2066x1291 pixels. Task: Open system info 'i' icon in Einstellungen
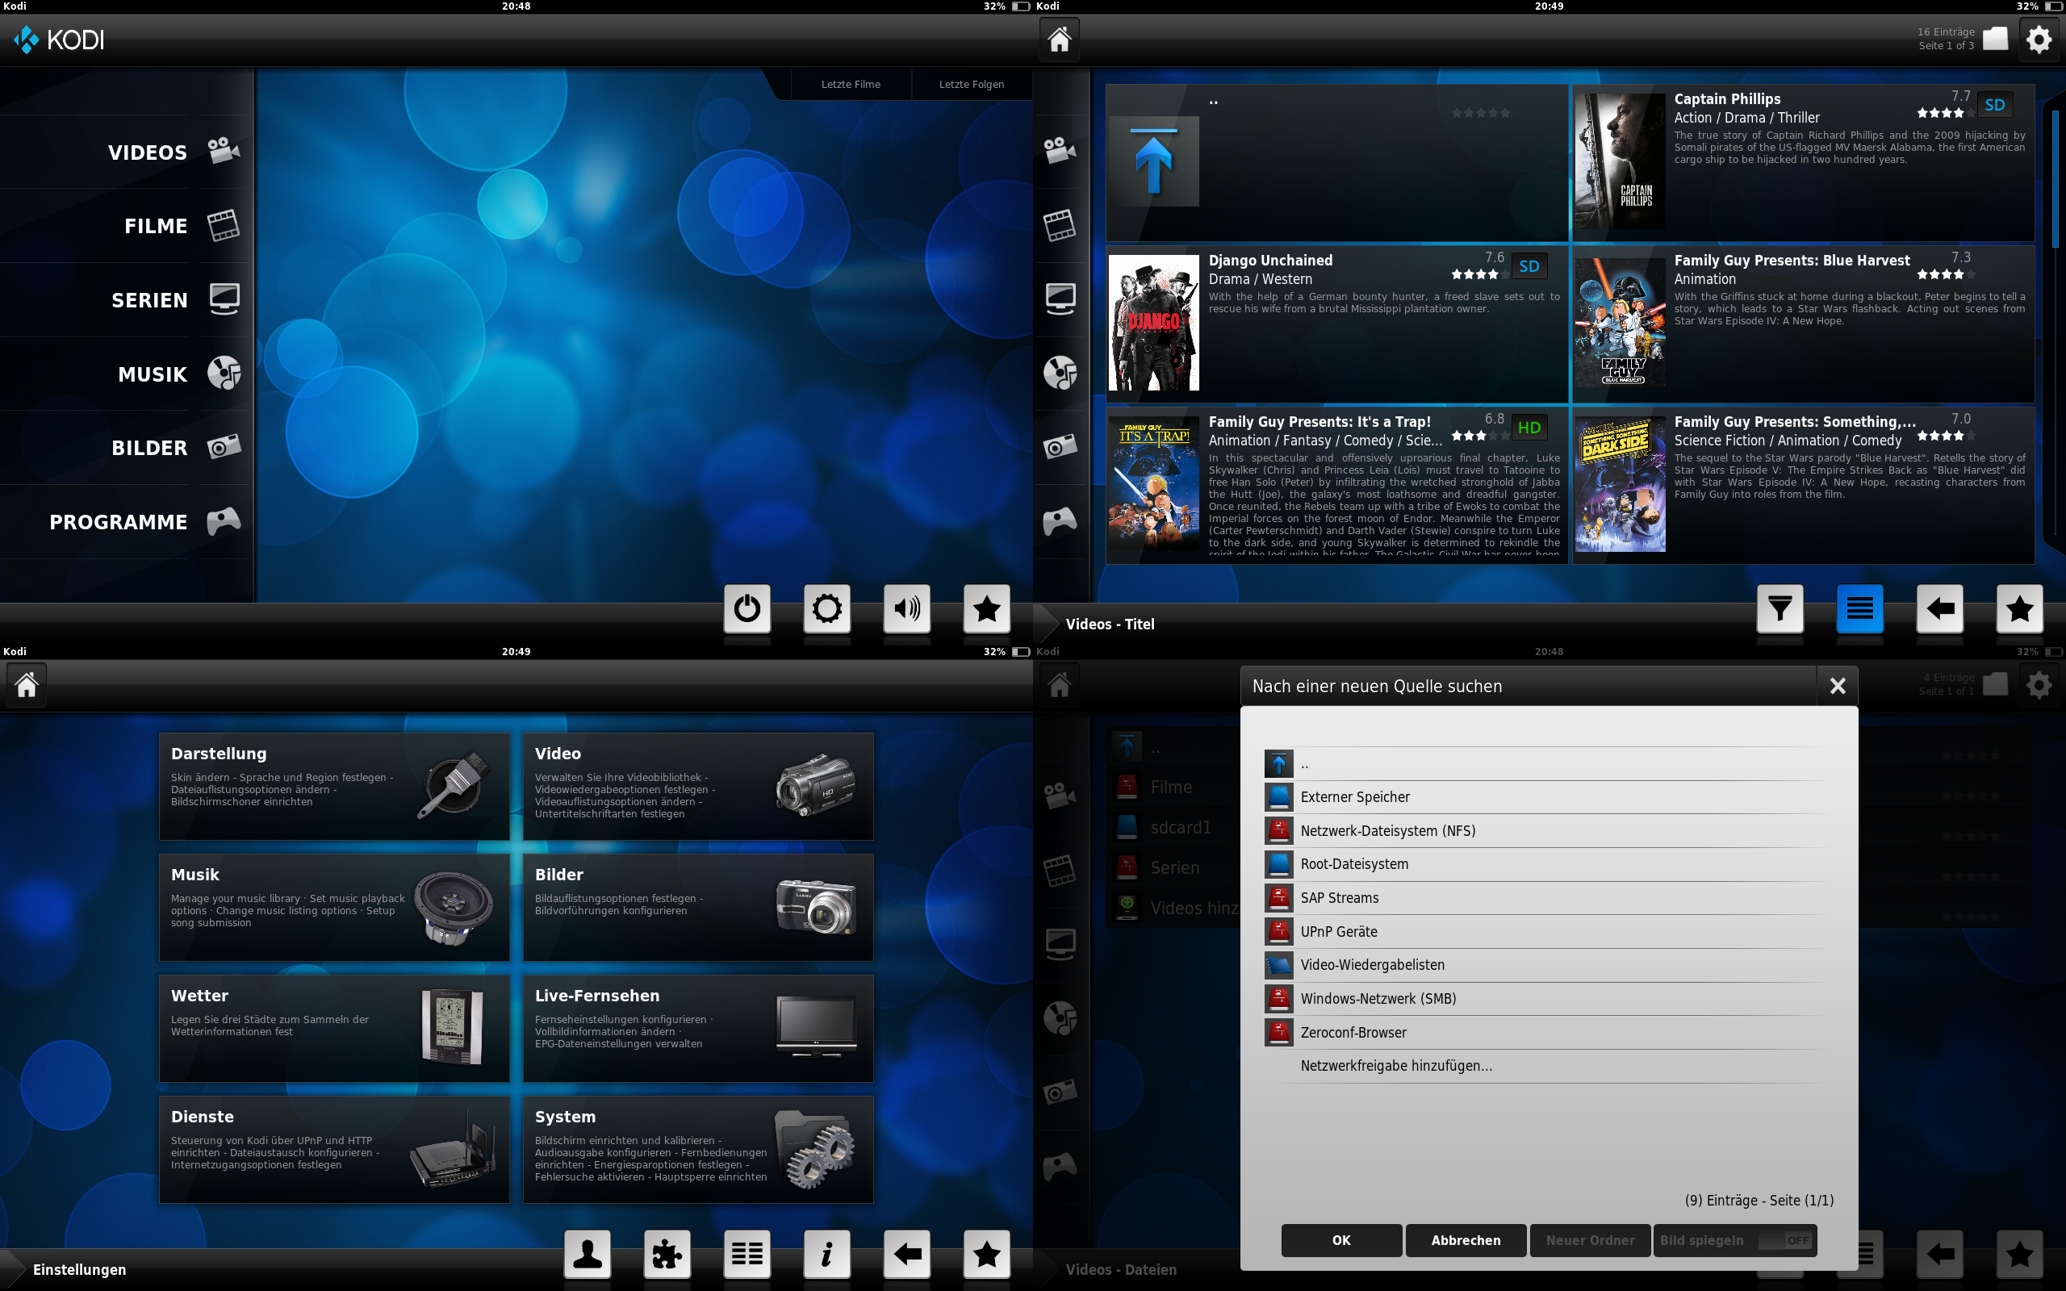826,1253
